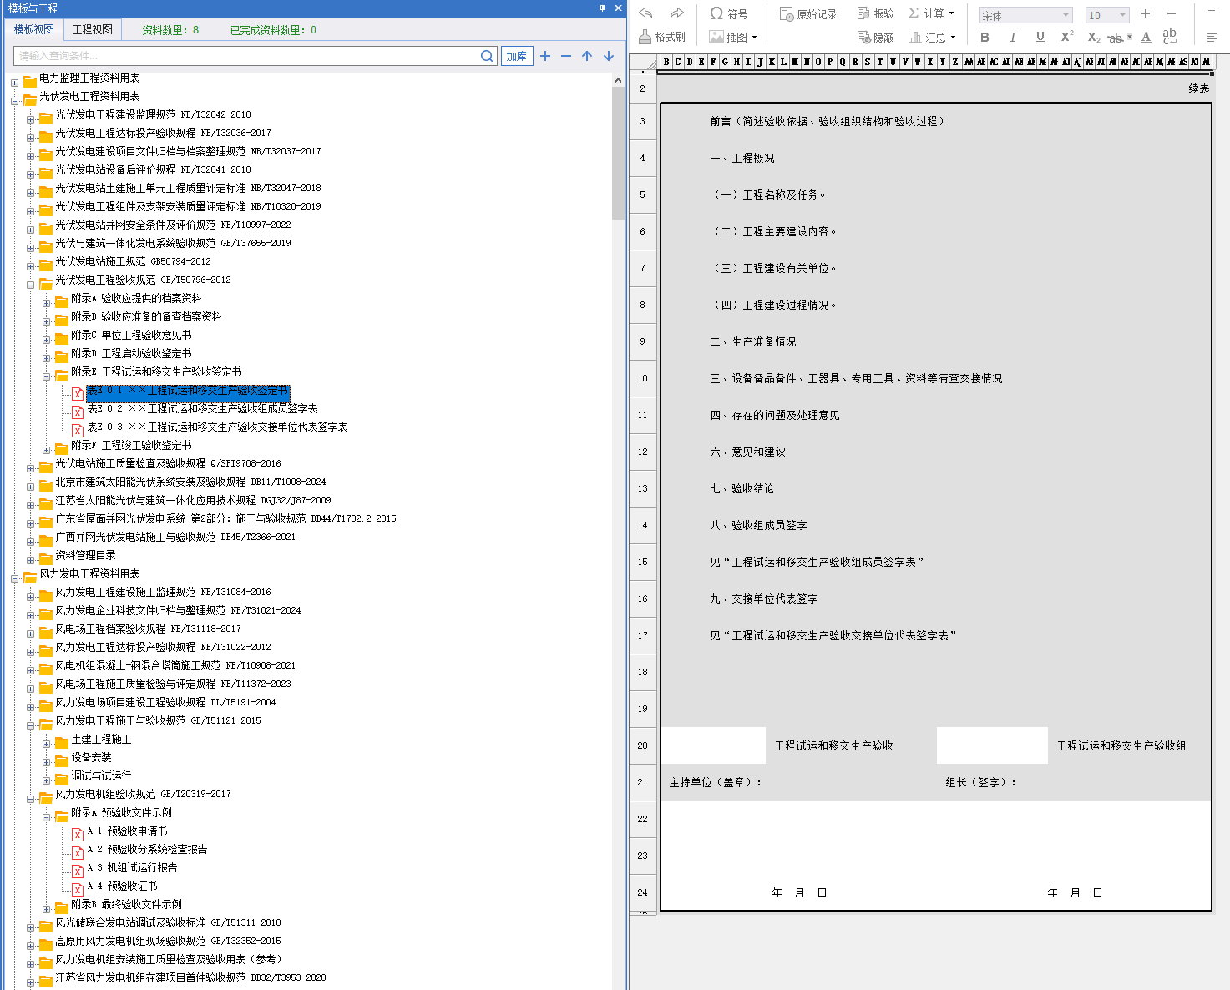Open the 符号 symbol inserter

728,13
